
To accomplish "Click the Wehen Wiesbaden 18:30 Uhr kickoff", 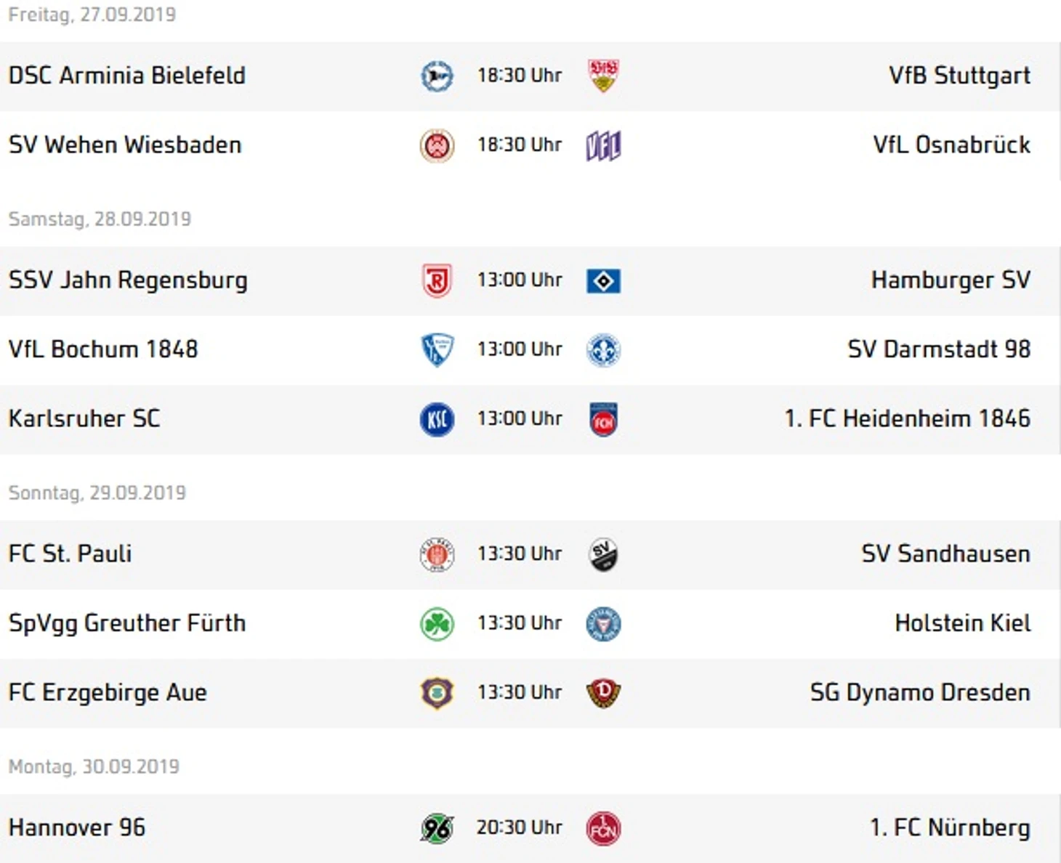I will 520,145.
